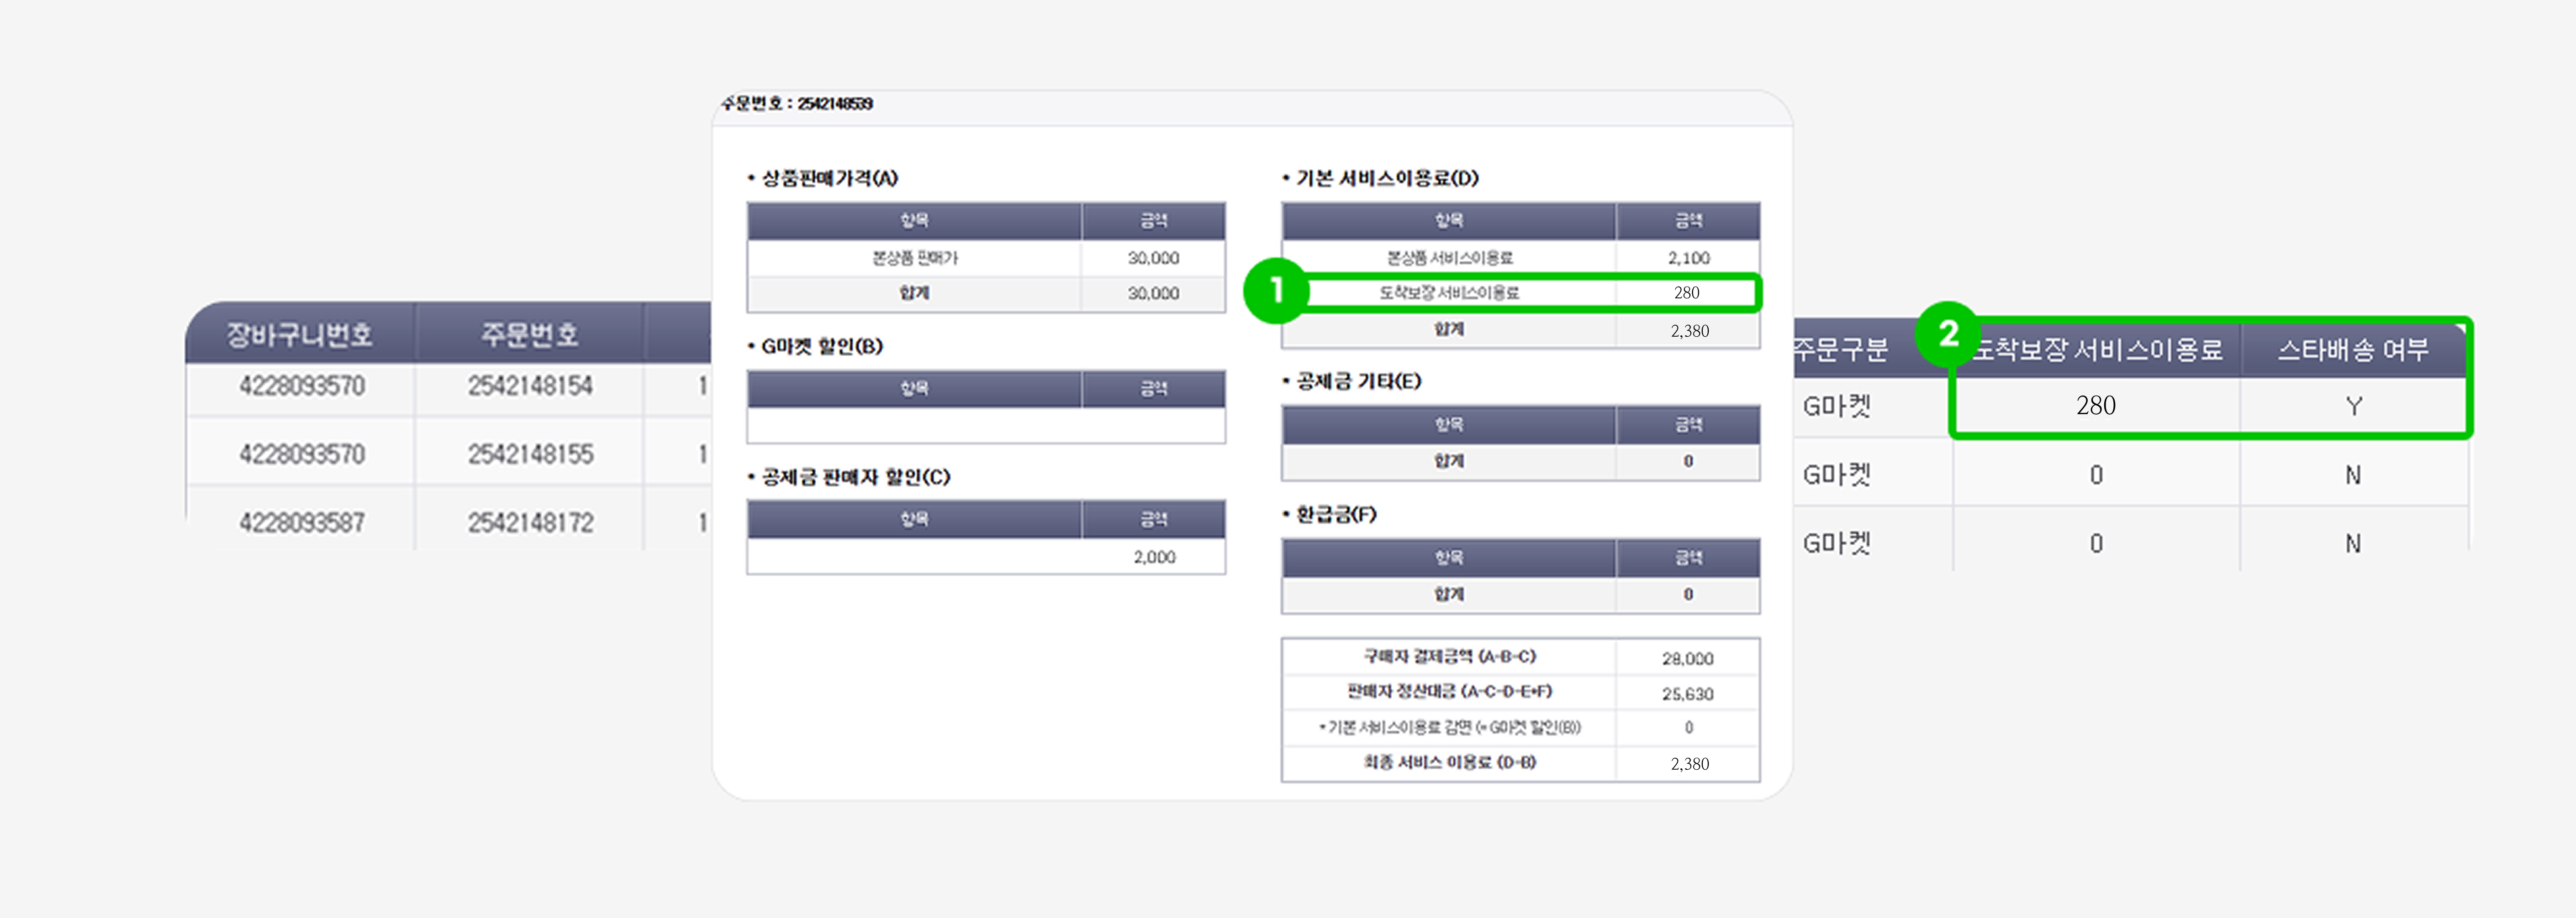This screenshot has width=2576, height=918.
Task: Click the 도착보장 서비스이용료 column header in right table
Action: click(2097, 349)
